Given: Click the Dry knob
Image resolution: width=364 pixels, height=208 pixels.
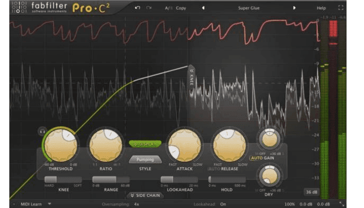Looking at the screenshot, I should click(x=269, y=176).
